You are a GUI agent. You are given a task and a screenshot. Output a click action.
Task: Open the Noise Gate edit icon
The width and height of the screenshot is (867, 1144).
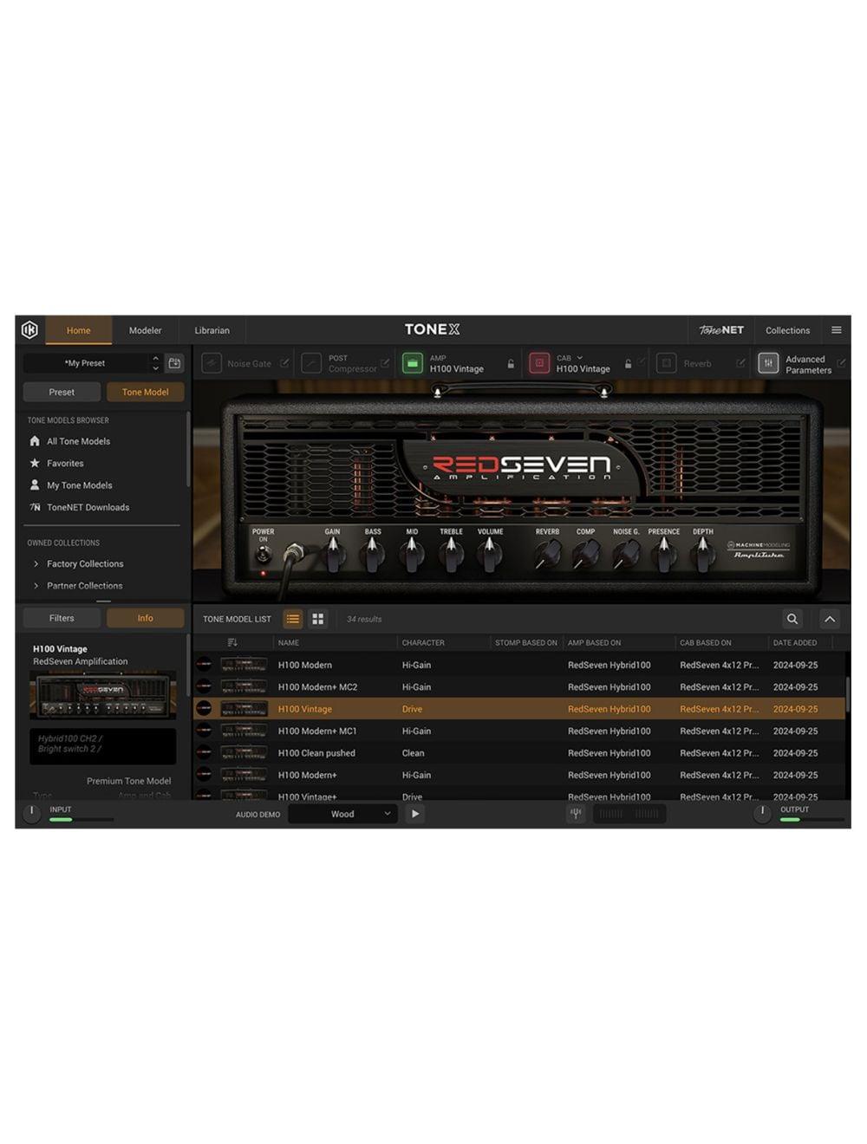coord(284,363)
